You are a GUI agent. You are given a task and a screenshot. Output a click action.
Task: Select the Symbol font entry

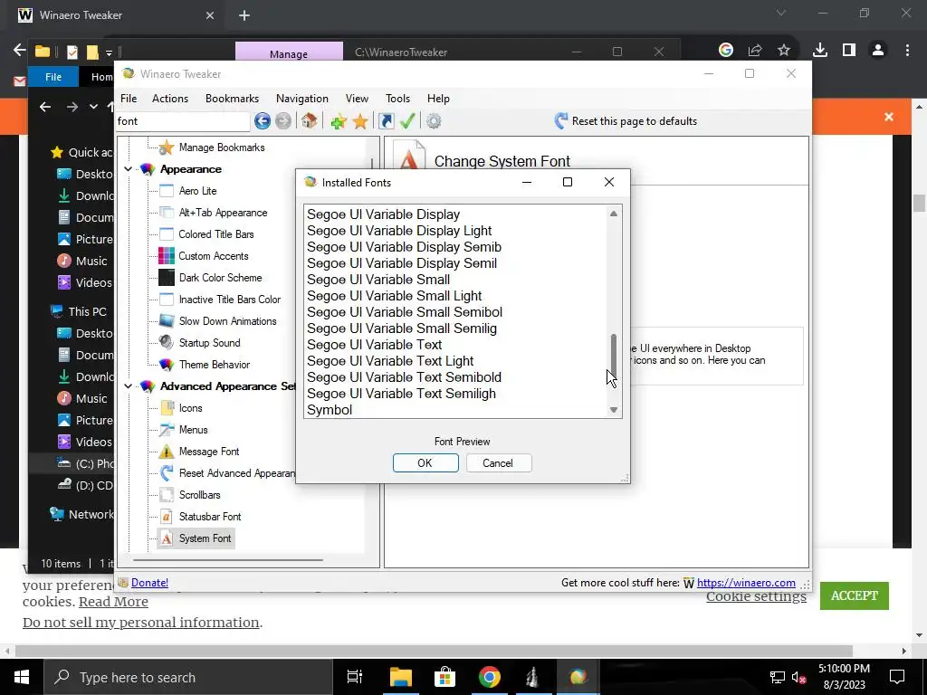pos(330,410)
